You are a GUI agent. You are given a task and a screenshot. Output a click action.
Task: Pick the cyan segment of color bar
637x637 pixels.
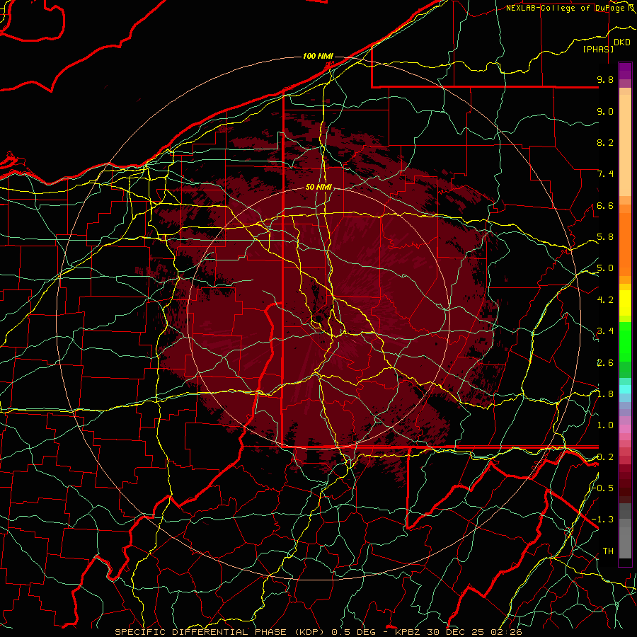tap(625, 389)
